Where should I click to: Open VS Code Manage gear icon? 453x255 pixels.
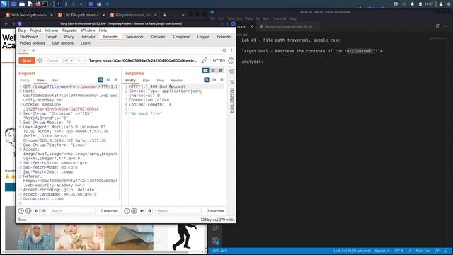point(215,241)
